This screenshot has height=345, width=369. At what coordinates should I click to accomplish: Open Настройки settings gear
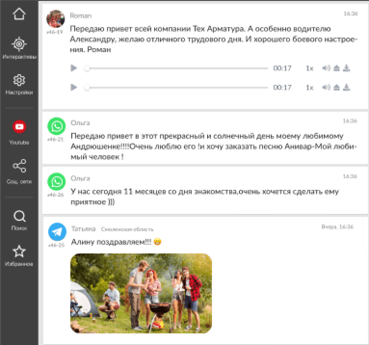(x=19, y=84)
